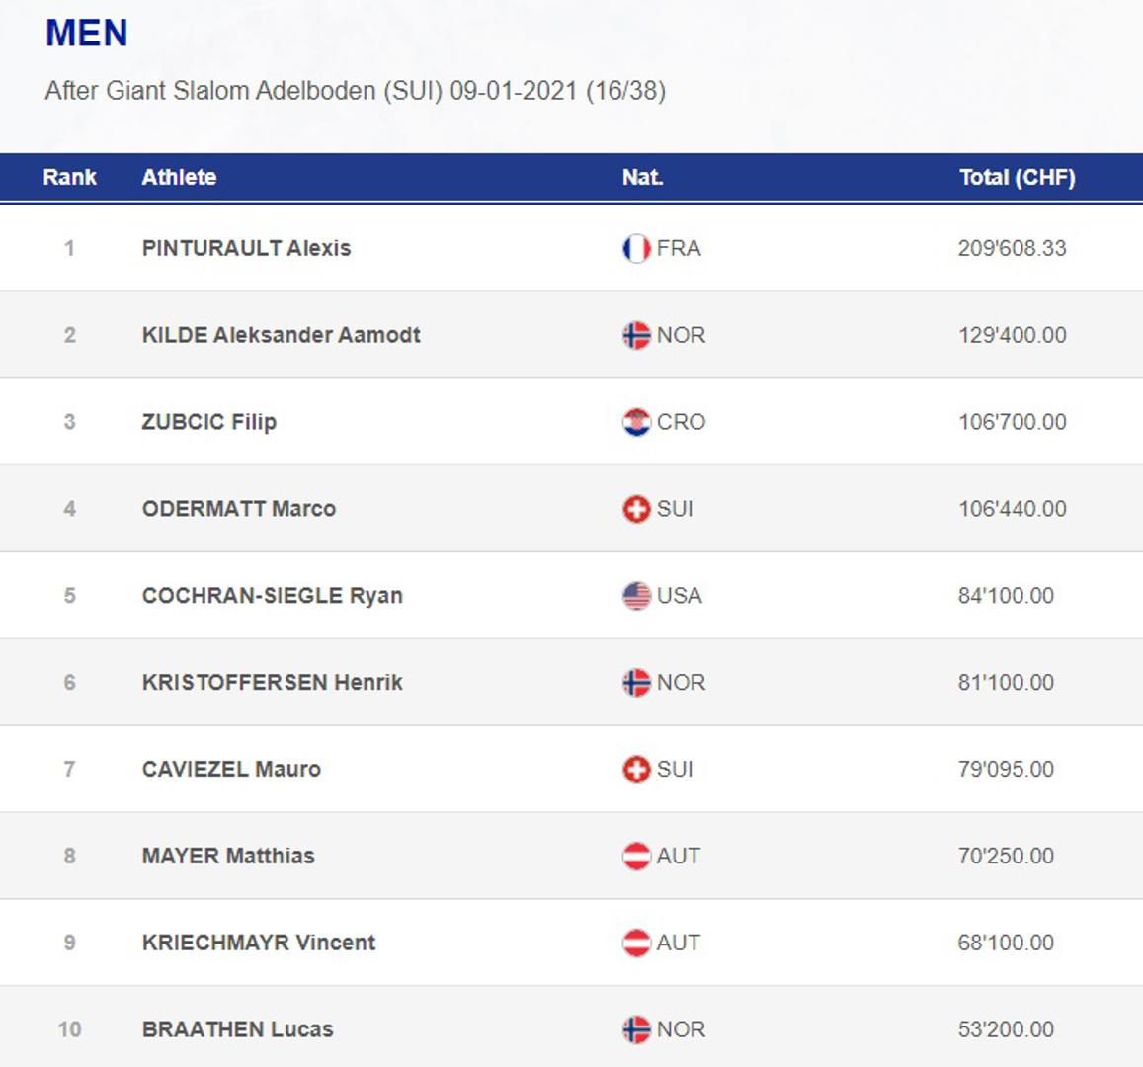Viewport: 1143px width, 1067px height.
Task: Click Pinturault's prize total 209'608.33
Action: point(1012,248)
